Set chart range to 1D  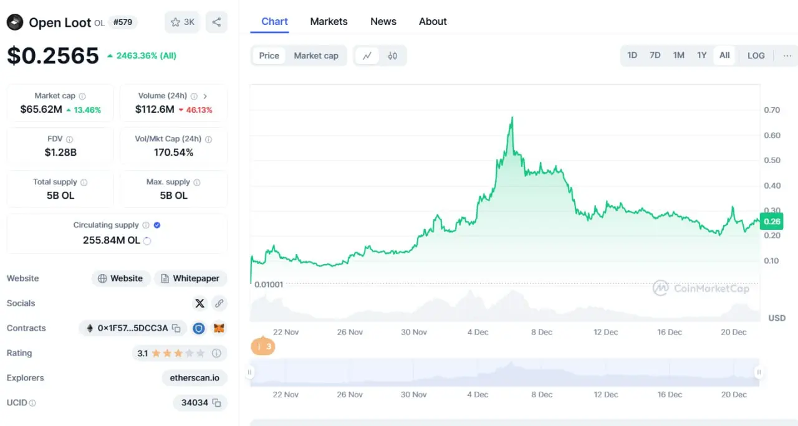(x=632, y=55)
